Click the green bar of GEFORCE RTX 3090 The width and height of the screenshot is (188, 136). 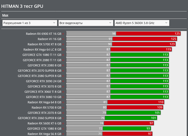(x=140, y=81)
